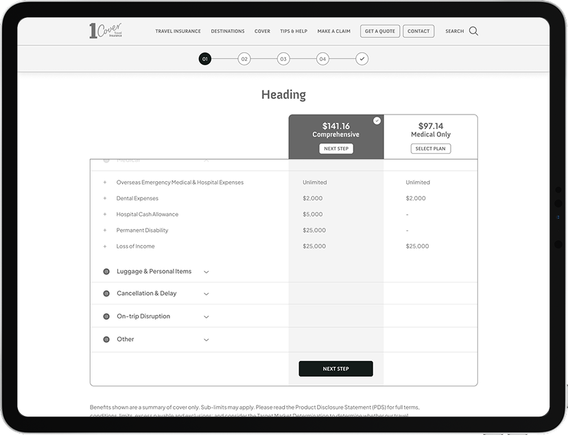Image resolution: width=568 pixels, height=435 pixels.
Task: Expand Overseas Emergency Medical row plus icon
Action: pyautogui.click(x=105, y=183)
